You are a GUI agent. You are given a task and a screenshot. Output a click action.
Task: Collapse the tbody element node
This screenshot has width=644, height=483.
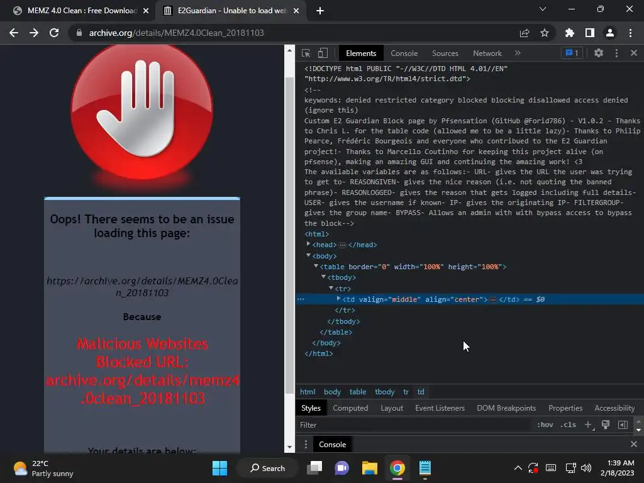[324, 277]
